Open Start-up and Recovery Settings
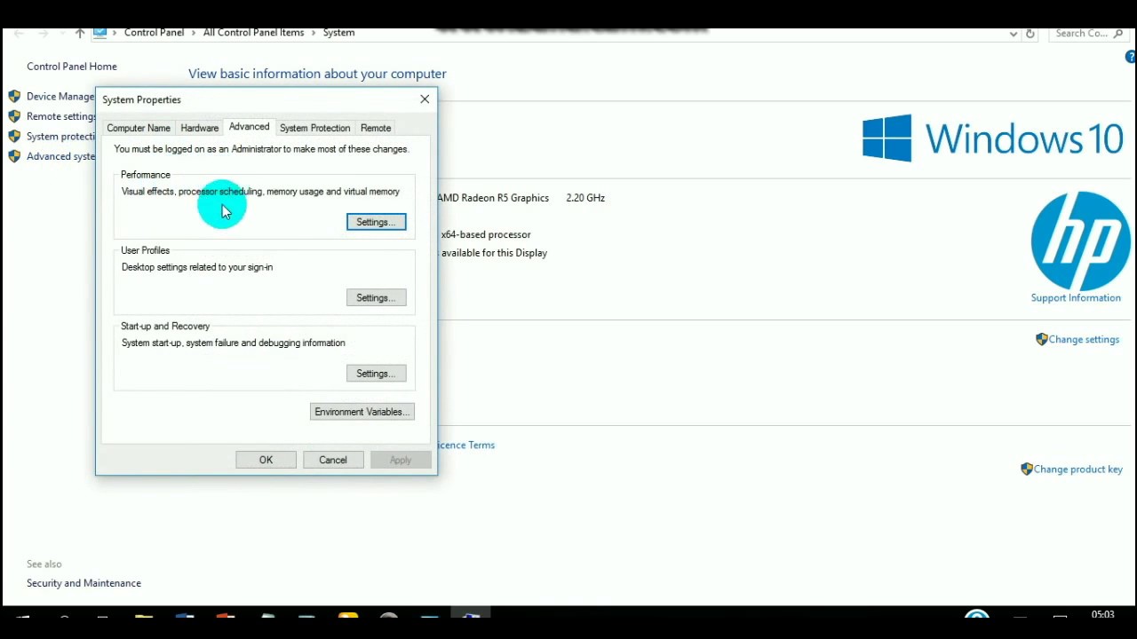1137x639 pixels. pyautogui.click(x=377, y=374)
